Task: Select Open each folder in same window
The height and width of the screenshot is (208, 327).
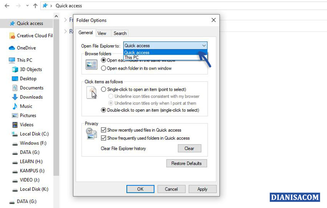Action: 104,60
